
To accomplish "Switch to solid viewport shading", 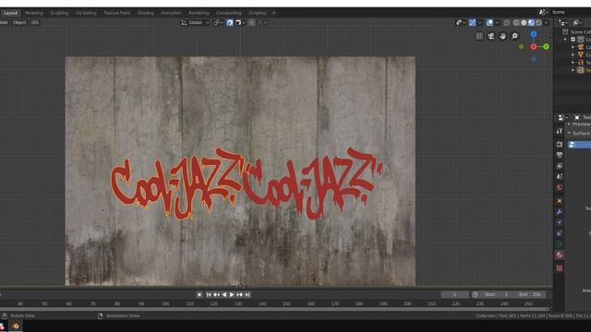I will (524, 23).
